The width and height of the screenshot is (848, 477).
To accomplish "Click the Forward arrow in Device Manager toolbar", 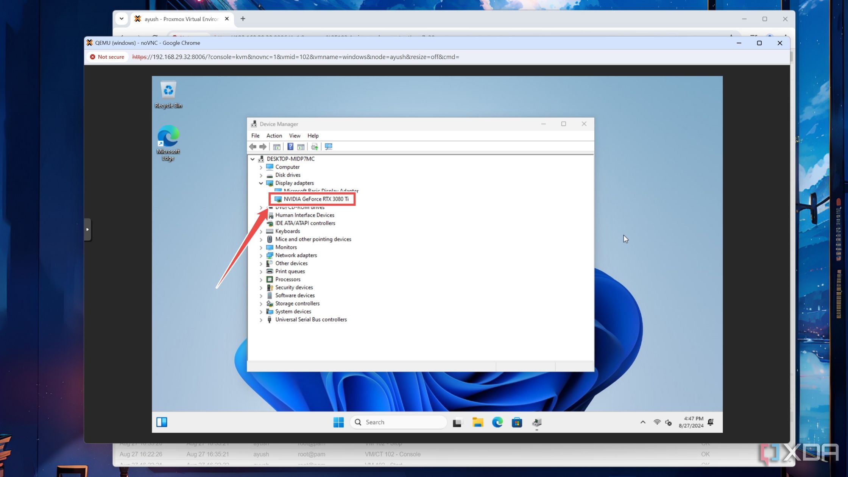I will coord(262,147).
